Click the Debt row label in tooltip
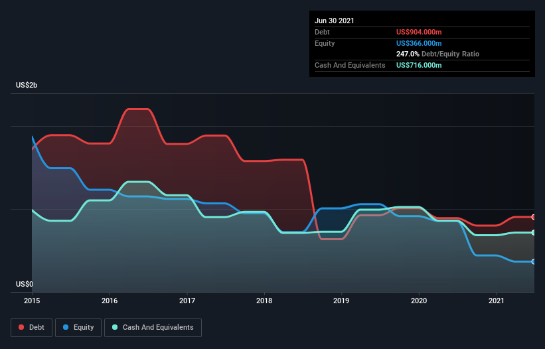This screenshot has width=545, height=349. [x=322, y=32]
